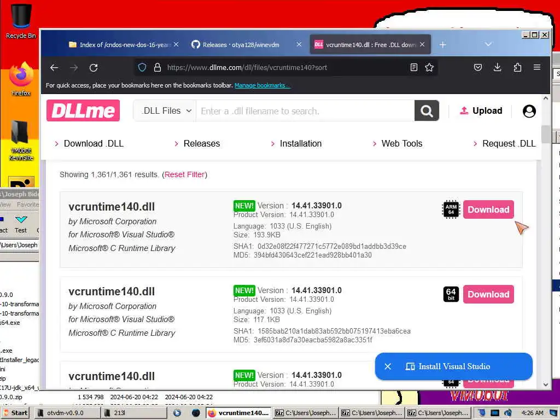This screenshot has width=560, height=420.
Task: Click the scrollbar up arrow
Action: click(546, 98)
